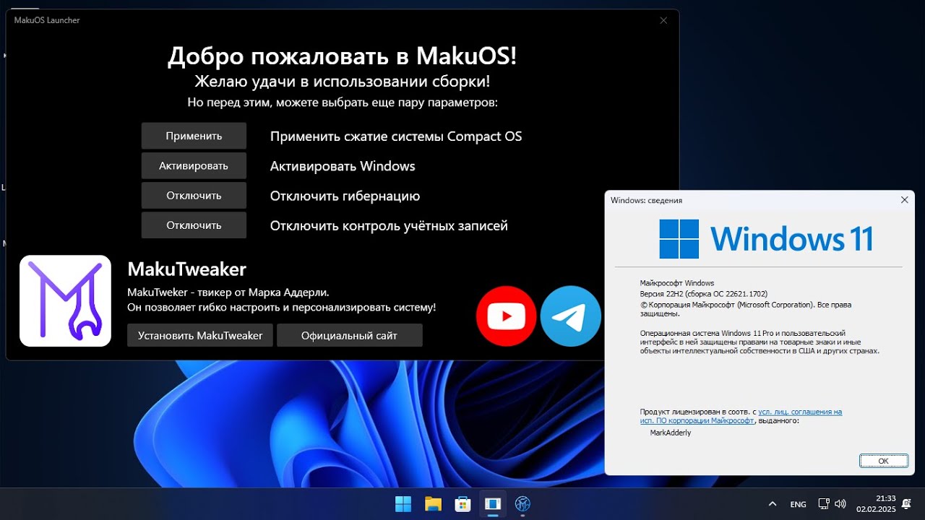Open the notifications bell icon
This screenshot has height=520, width=925.
907,504
